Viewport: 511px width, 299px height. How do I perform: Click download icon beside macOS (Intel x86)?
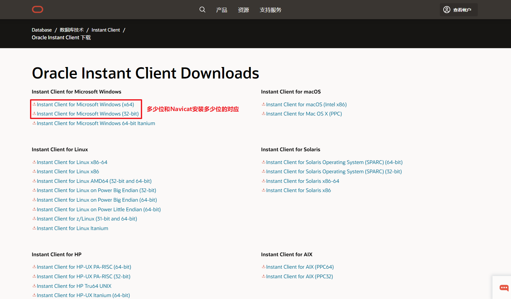pyautogui.click(x=263, y=104)
